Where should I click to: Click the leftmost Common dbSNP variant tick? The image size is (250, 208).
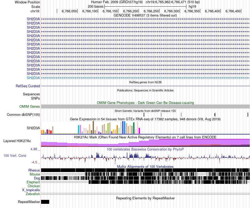pos(144,115)
